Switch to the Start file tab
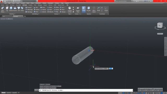Screen dimensions: 167x94 tap(4, 16)
